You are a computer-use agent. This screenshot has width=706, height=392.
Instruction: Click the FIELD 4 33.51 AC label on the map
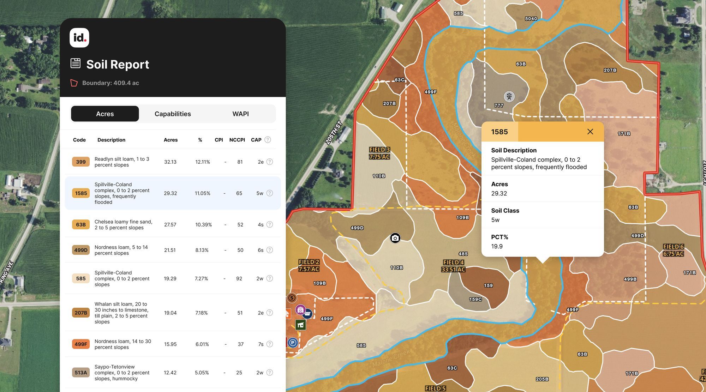454,265
